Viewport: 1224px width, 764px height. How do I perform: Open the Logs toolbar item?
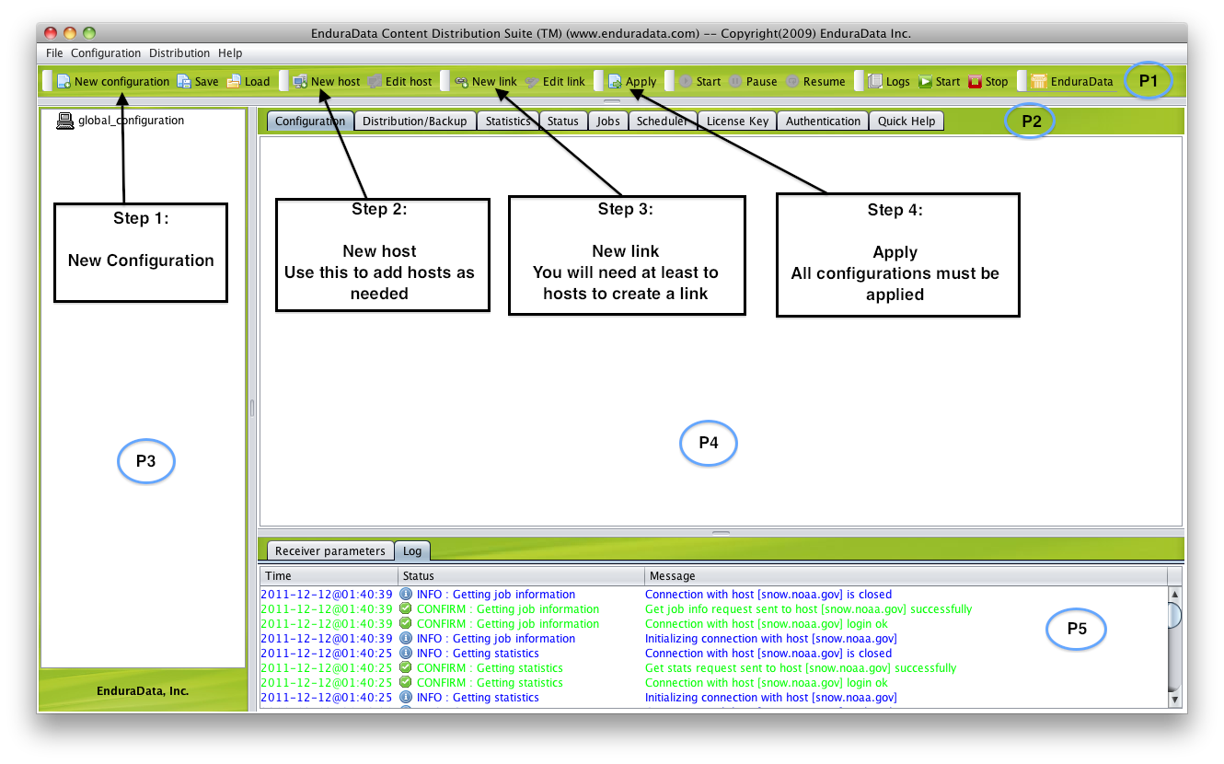889,81
